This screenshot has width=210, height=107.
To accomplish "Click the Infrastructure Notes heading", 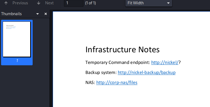I will 122,50.
